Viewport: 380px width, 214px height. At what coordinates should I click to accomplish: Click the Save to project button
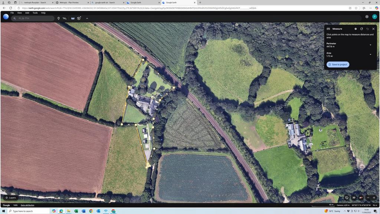[338, 65]
